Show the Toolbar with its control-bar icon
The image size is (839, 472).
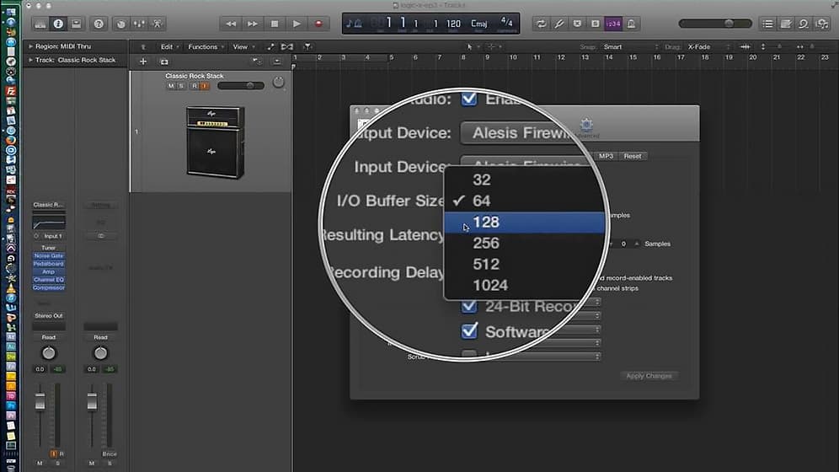point(77,24)
